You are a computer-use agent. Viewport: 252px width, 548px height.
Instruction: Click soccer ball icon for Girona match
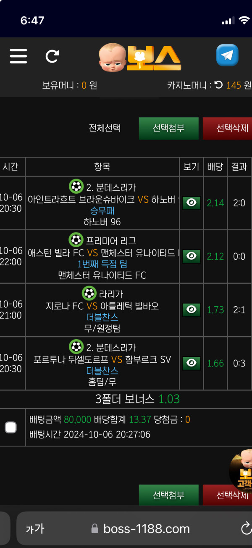point(89,293)
